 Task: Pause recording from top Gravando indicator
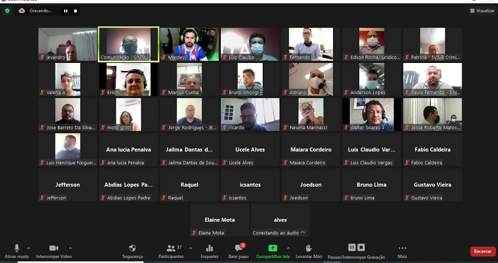point(65,11)
